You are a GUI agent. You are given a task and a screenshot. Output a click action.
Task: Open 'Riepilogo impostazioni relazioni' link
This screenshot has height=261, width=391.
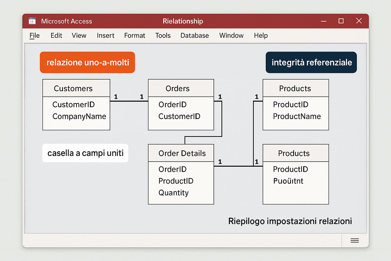[x=290, y=221]
